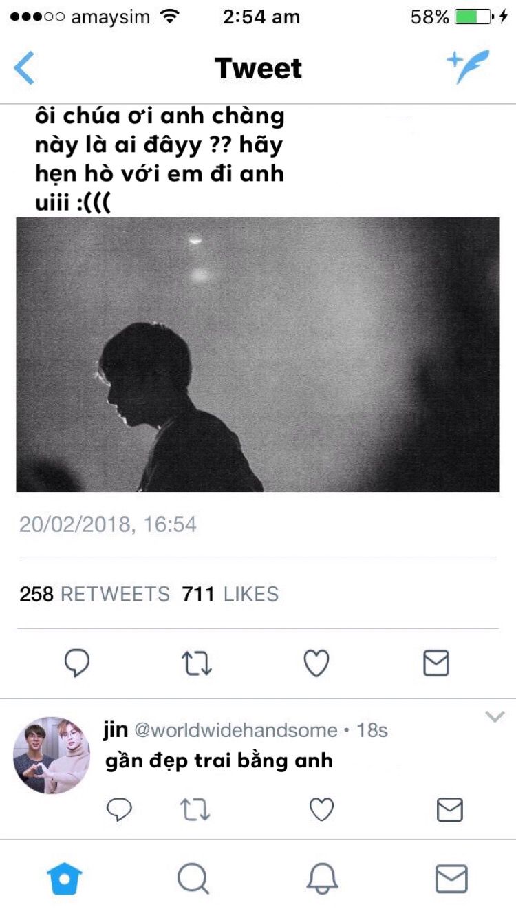View the 711 Likes list

click(230, 594)
